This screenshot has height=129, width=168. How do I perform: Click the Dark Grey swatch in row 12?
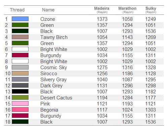pyautogui.click(x=20, y=85)
